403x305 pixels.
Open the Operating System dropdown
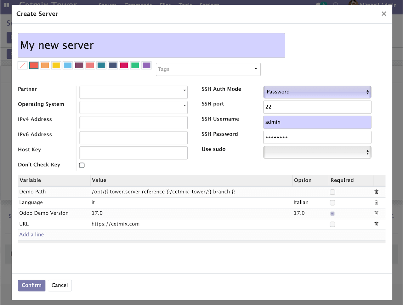[x=133, y=108]
